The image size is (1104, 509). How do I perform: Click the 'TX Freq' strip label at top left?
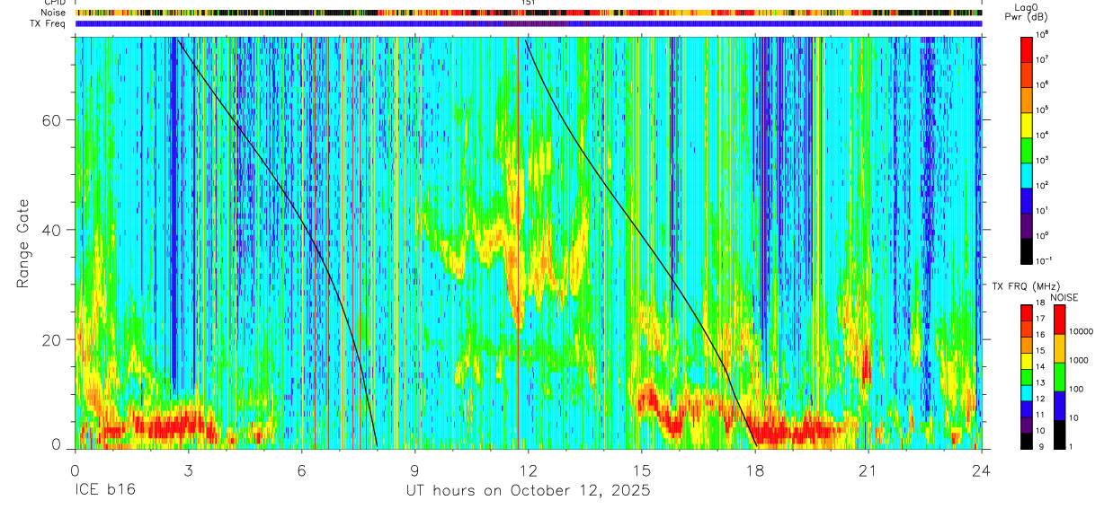pyautogui.click(x=49, y=23)
